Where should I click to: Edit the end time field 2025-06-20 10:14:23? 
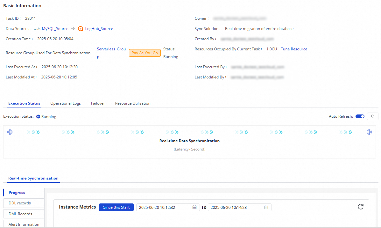(240, 207)
